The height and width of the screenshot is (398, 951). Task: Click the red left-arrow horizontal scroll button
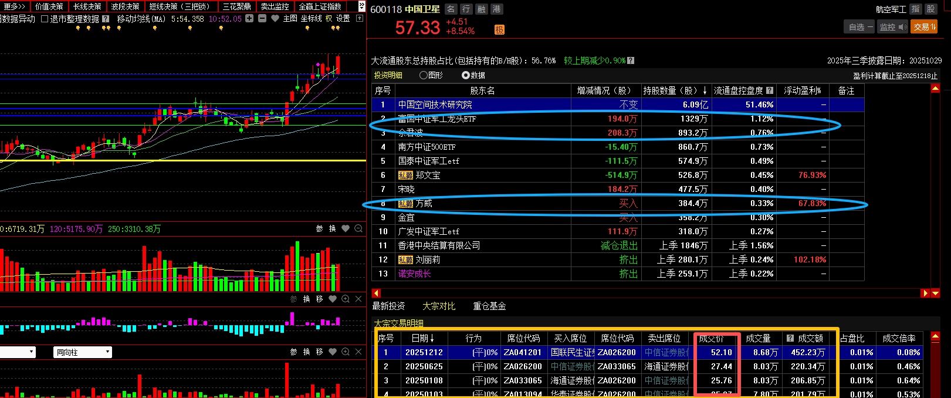(376, 293)
